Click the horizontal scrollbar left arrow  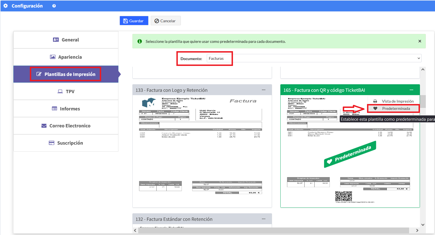135,230
